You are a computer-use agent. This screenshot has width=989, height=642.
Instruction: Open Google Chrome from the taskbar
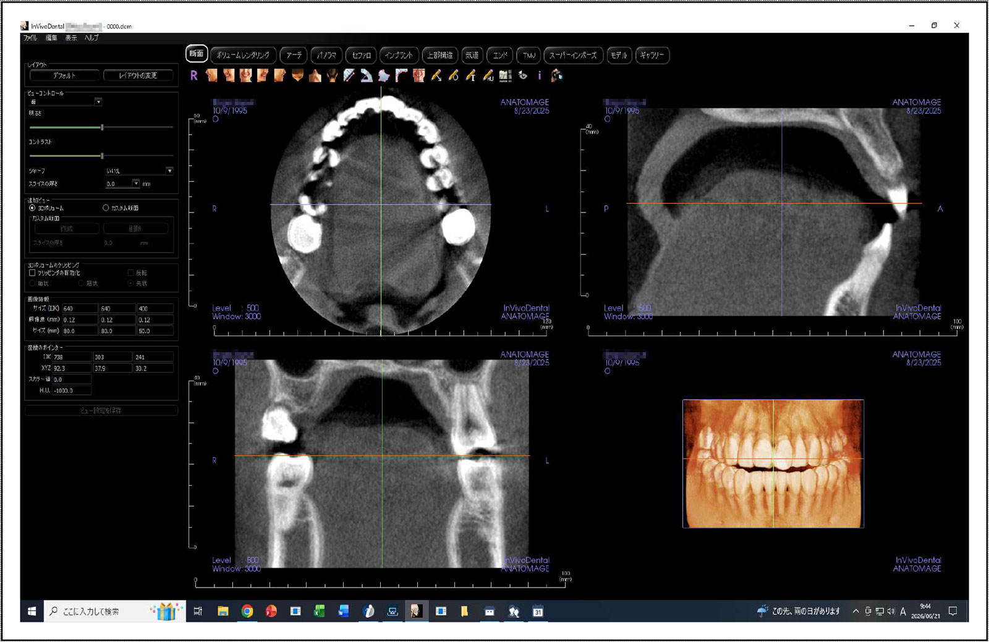click(x=247, y=611)
